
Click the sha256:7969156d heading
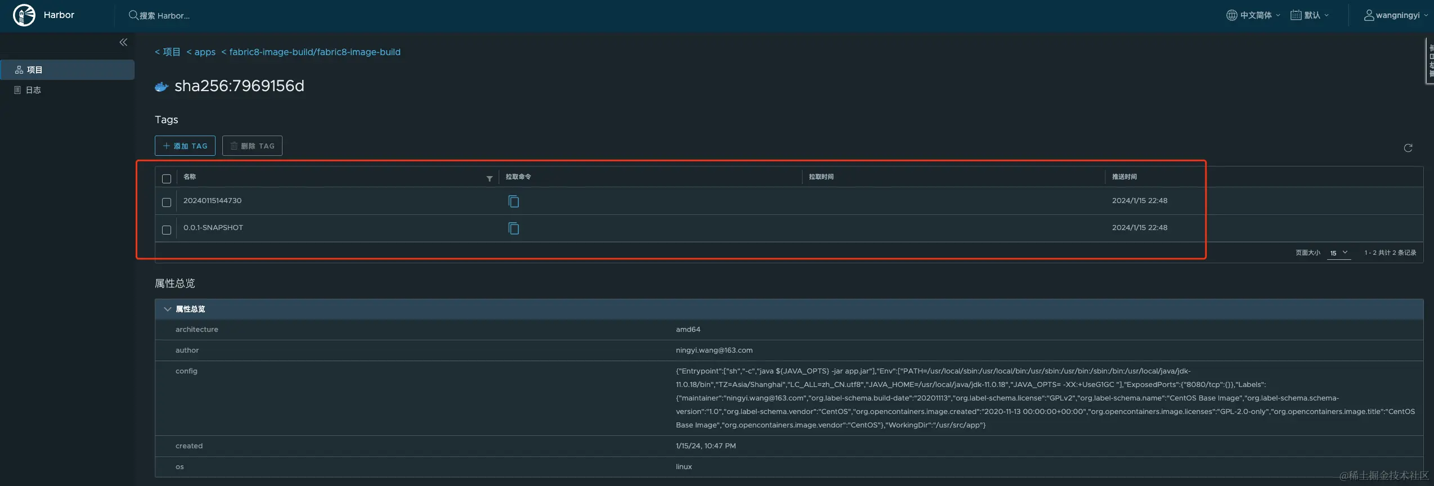tap(239, 85)
